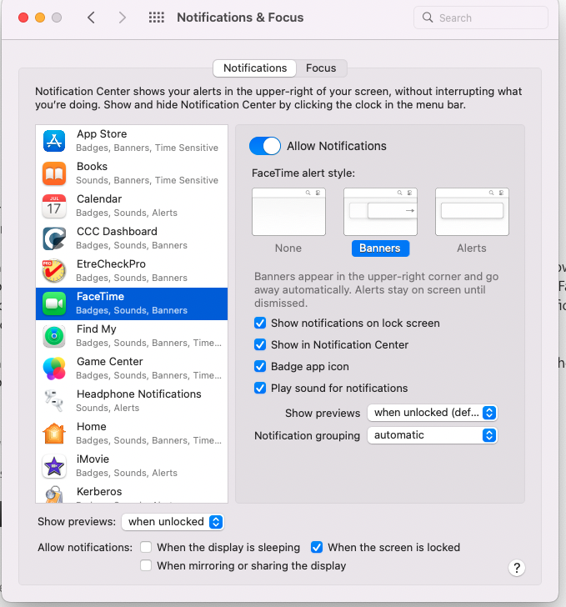Viewport: 566px width, 607px height.
Task: Click the Game Center app icon
Action: pyautogui.click(x=54, y=369)
